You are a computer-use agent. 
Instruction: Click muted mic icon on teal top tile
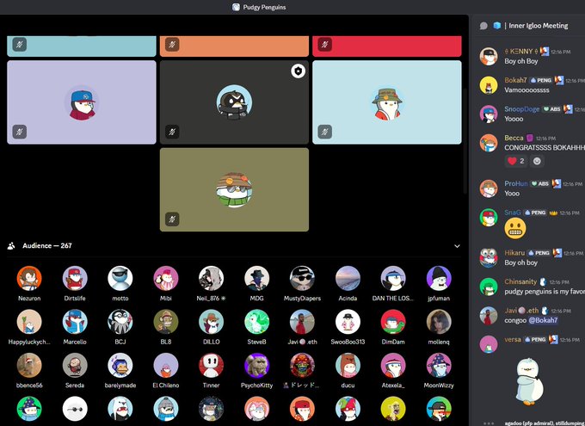point(20,45)
